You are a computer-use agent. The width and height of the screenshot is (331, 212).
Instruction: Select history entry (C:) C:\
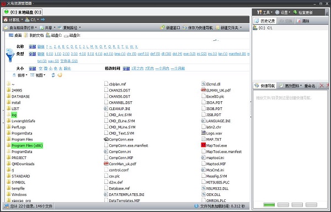coord(290,28)
